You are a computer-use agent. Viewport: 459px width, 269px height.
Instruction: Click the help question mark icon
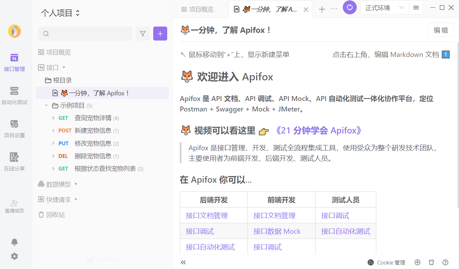point(445,262)
